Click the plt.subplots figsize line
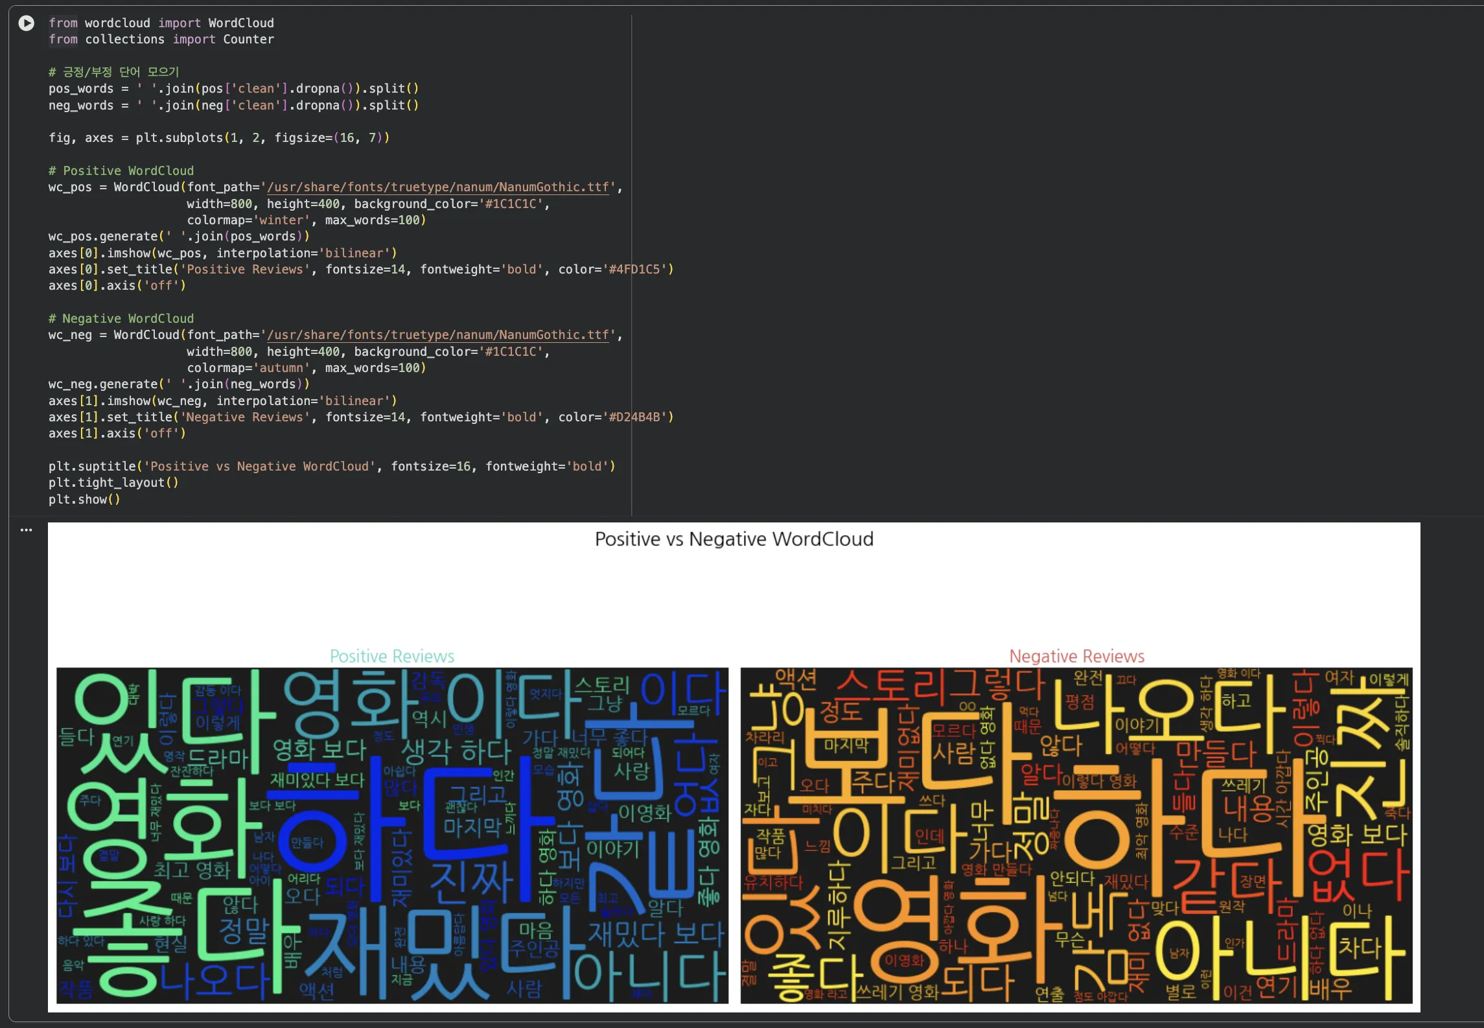 pos(219,138)
